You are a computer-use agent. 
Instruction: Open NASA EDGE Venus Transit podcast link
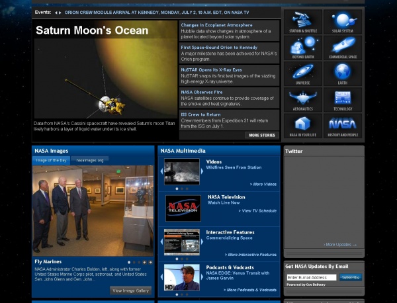point(238,275)
